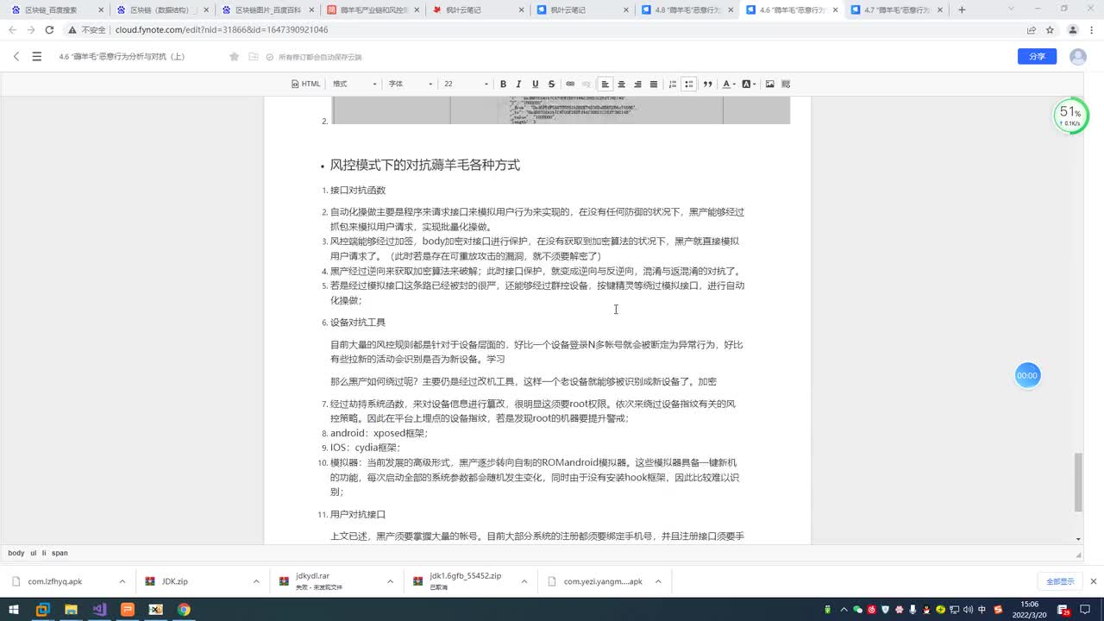This screenshot has width=1104, height=621.
Task: Bookmark this page with the star icon
Action: [1050, 29]
